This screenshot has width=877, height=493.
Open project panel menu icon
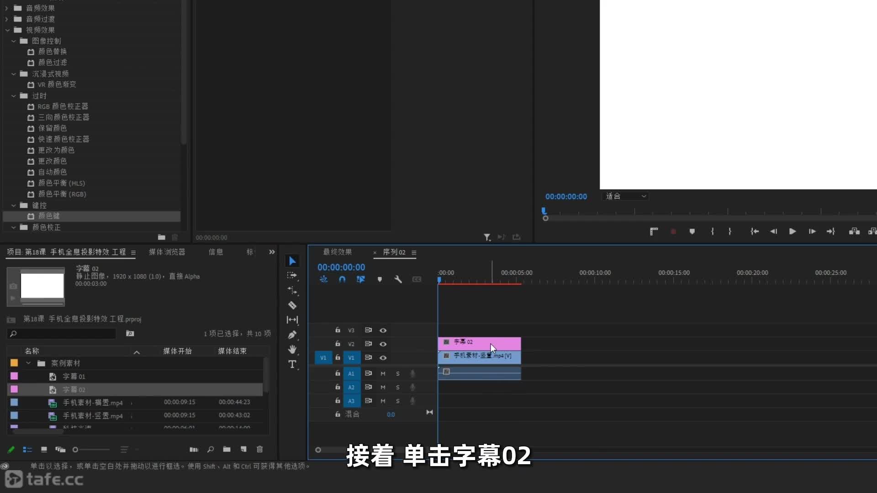133,252
